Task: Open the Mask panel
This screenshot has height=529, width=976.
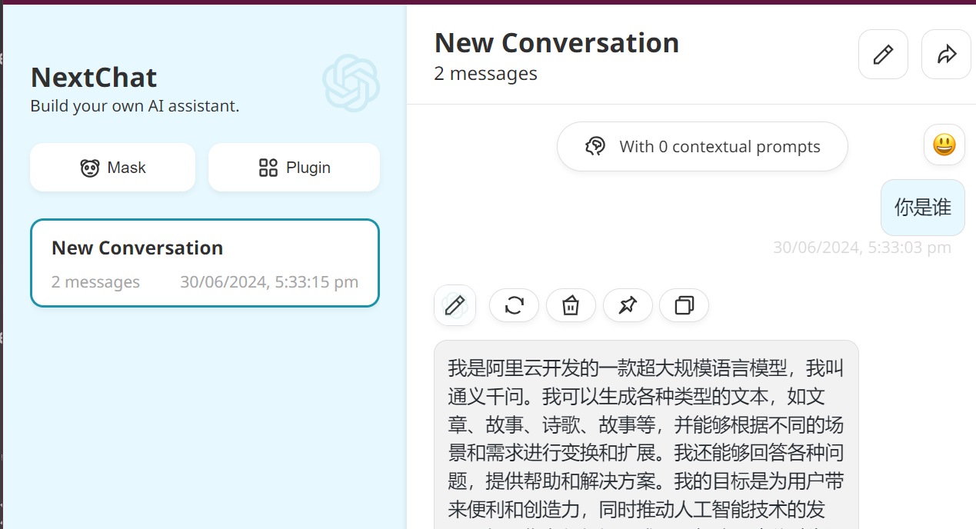Action: (112, 168)
